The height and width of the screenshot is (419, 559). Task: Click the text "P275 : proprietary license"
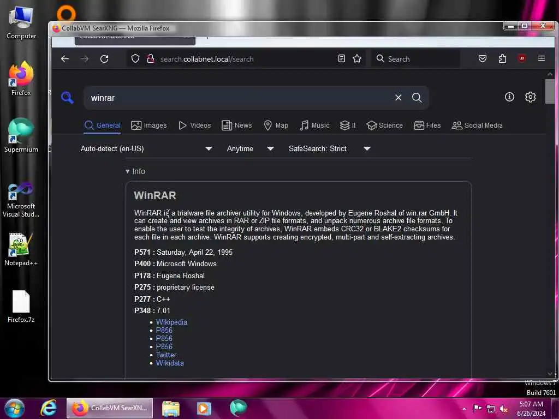click(174, 288)
